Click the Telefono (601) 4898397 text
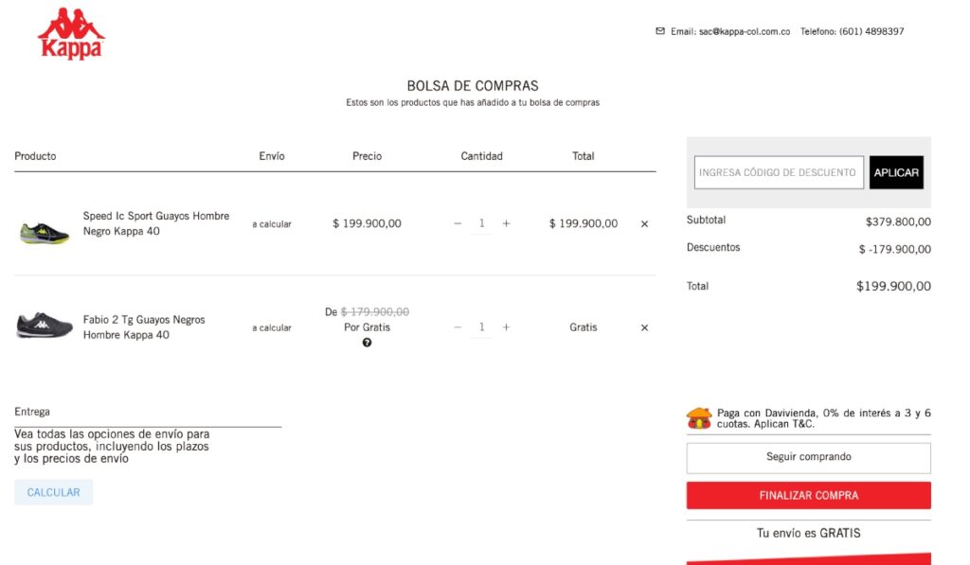Viewport: 970px width, 565px height. pos(852,31)
